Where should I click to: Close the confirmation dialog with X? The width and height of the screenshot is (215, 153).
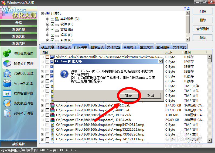[160, 61]
